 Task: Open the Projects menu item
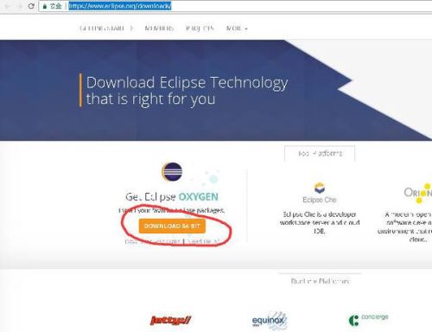tap(200, 29)
